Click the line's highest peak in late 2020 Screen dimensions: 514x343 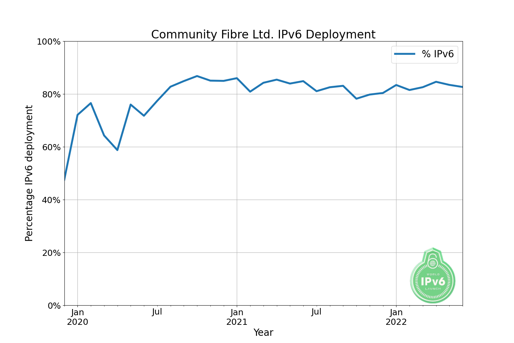[197, 76]
